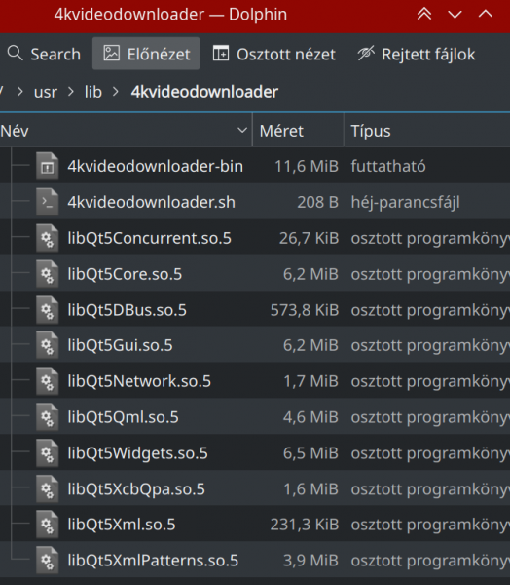
Task: Click the 4kvideodownloader.sh script icon
Action: (48, 202)
